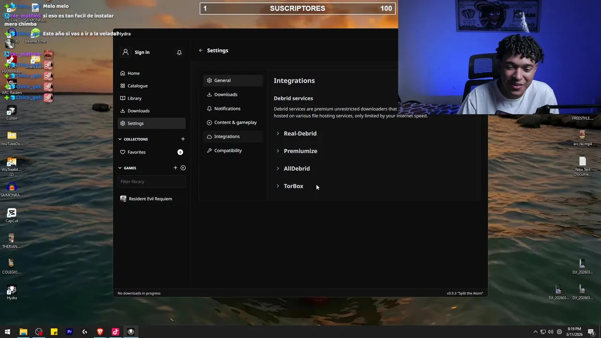This screenshot has height=338, width=601.
Task: Open Premiere Pro from the taskbar
Action: [69, 332]
